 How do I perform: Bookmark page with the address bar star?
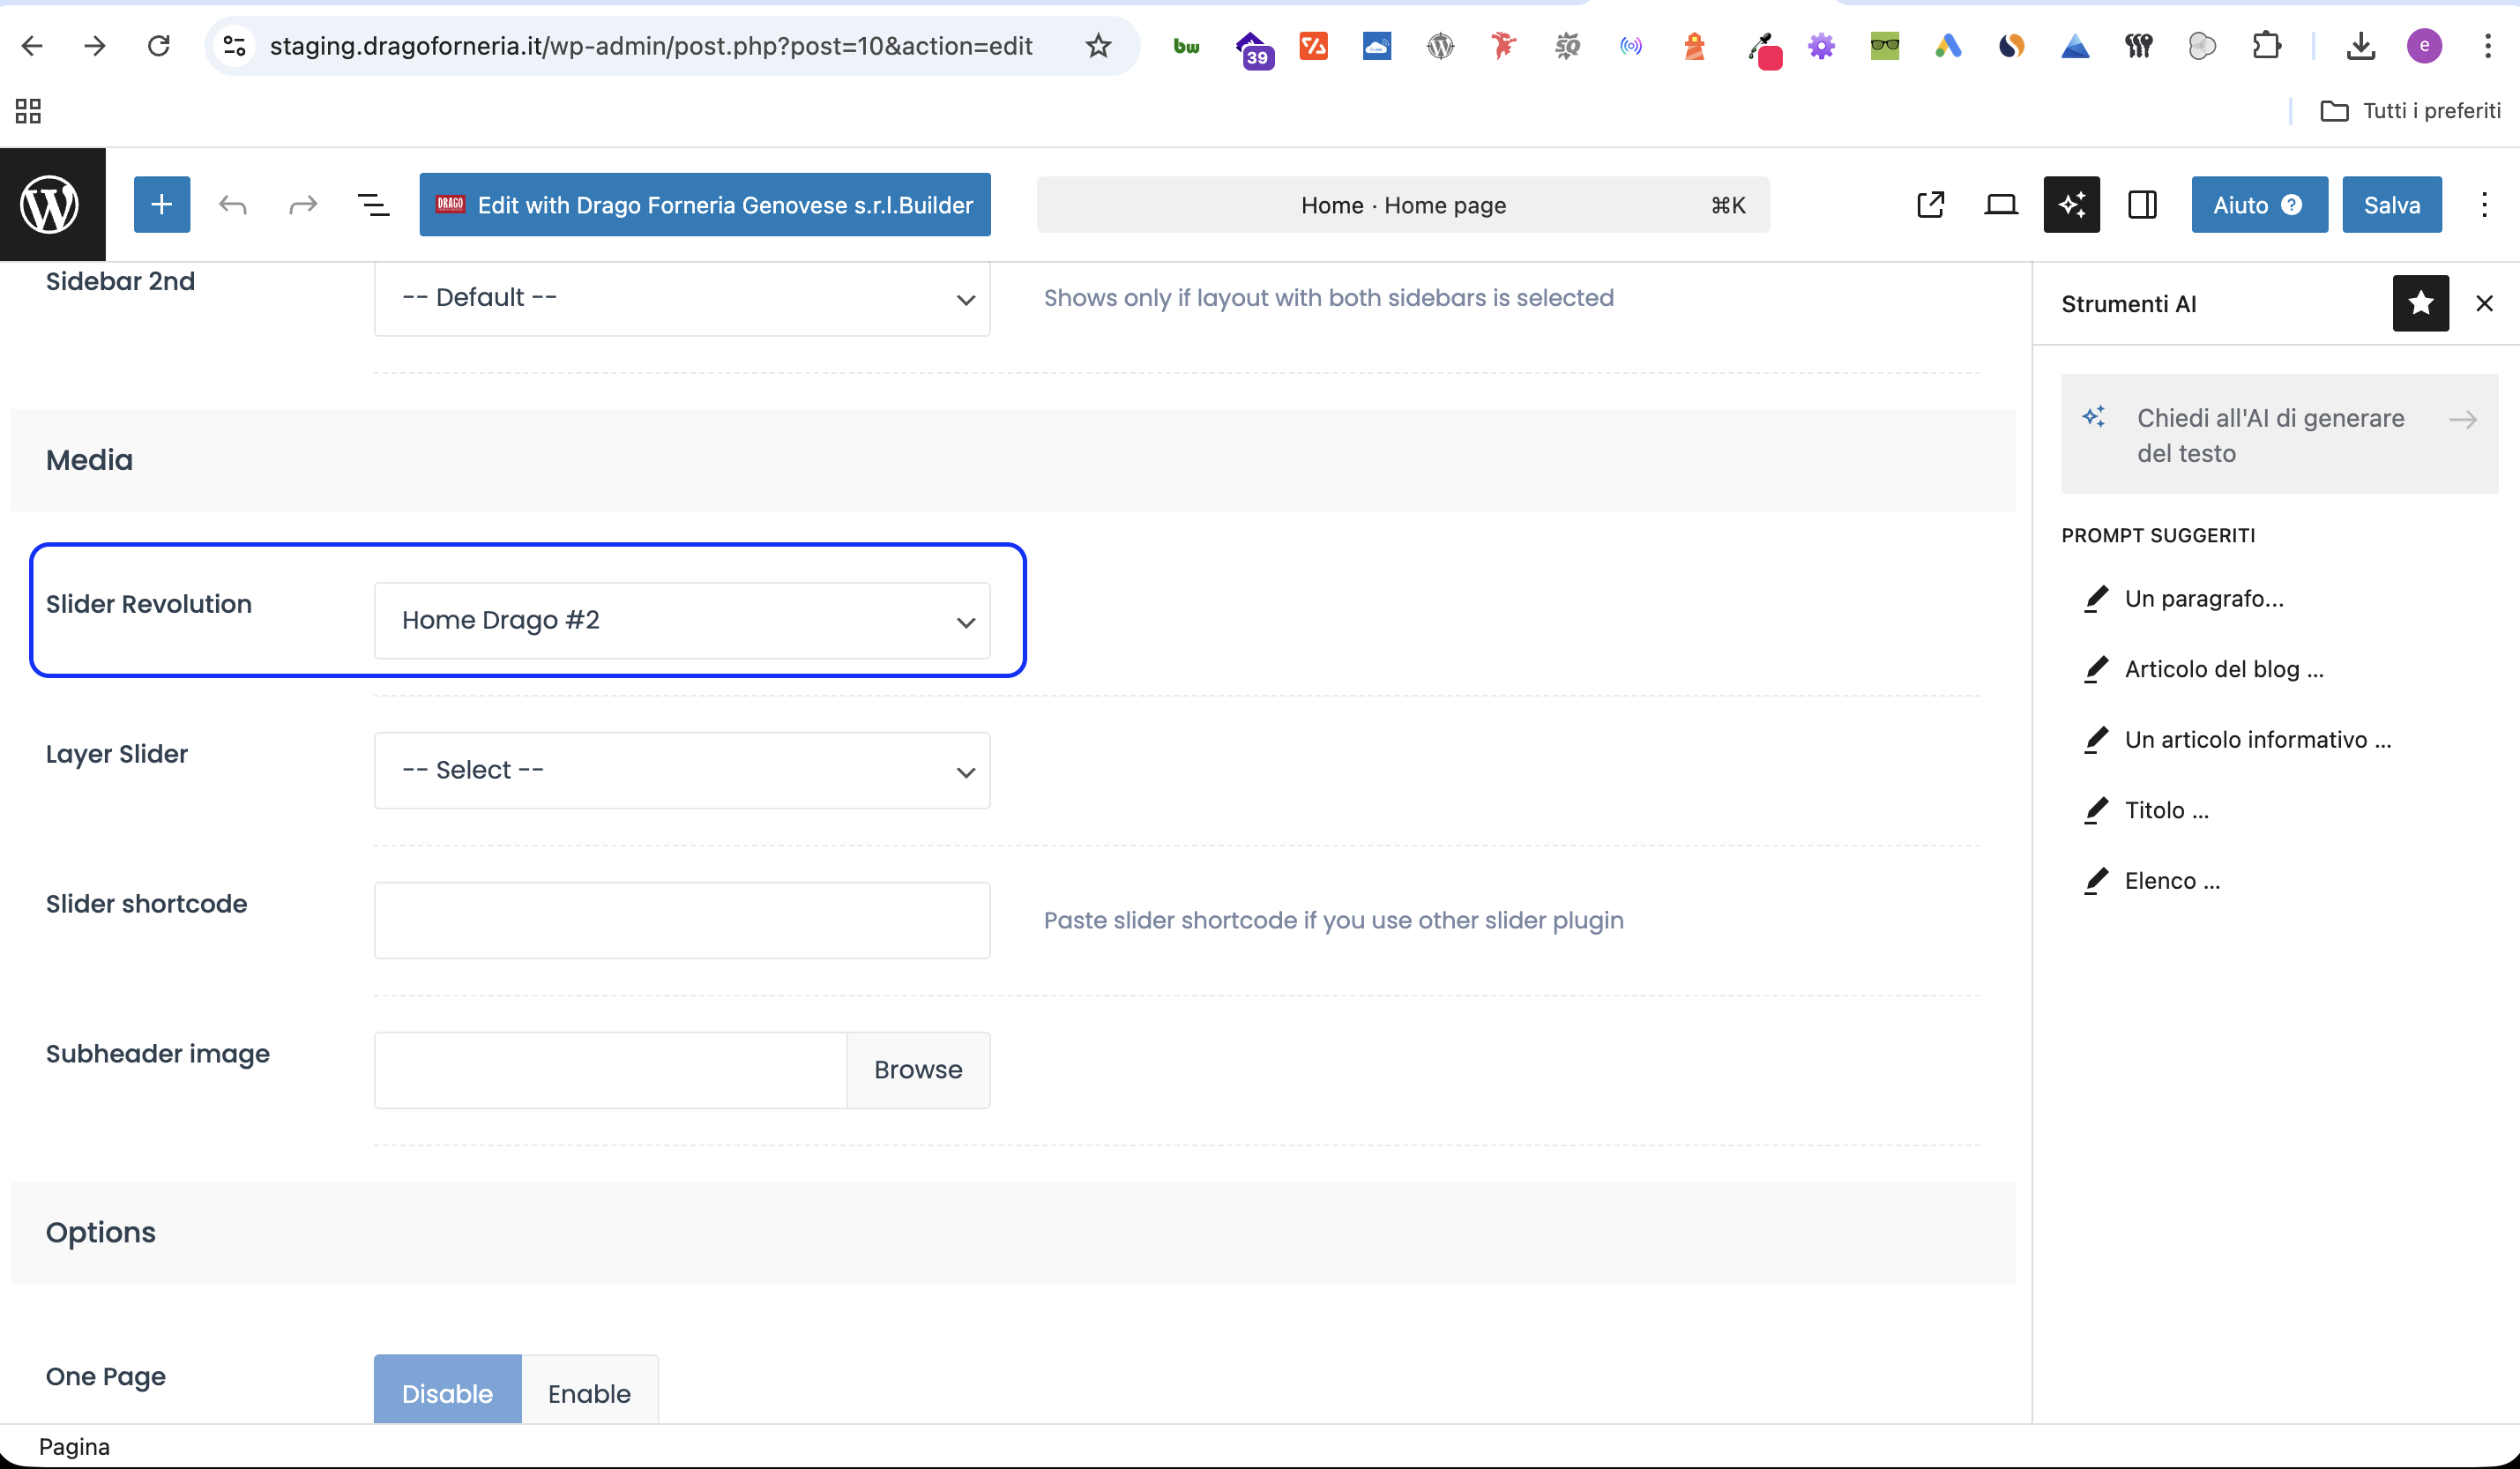click(1098, 46)
